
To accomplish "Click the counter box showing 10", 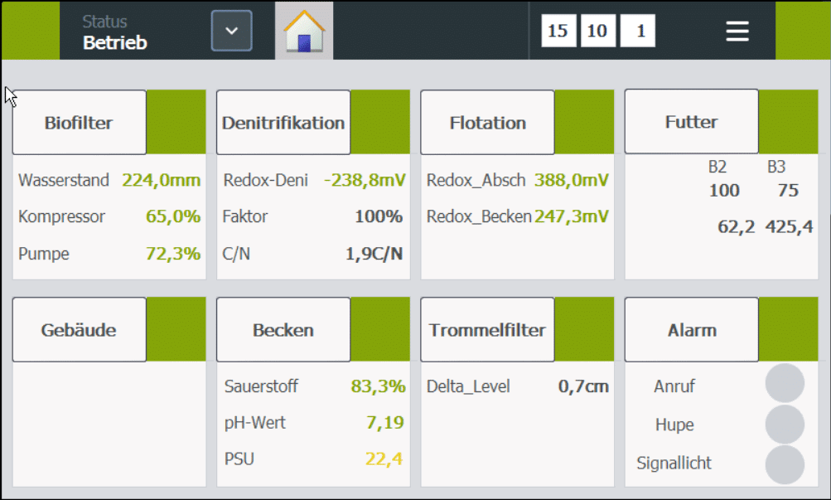I will tap(597, 32).
